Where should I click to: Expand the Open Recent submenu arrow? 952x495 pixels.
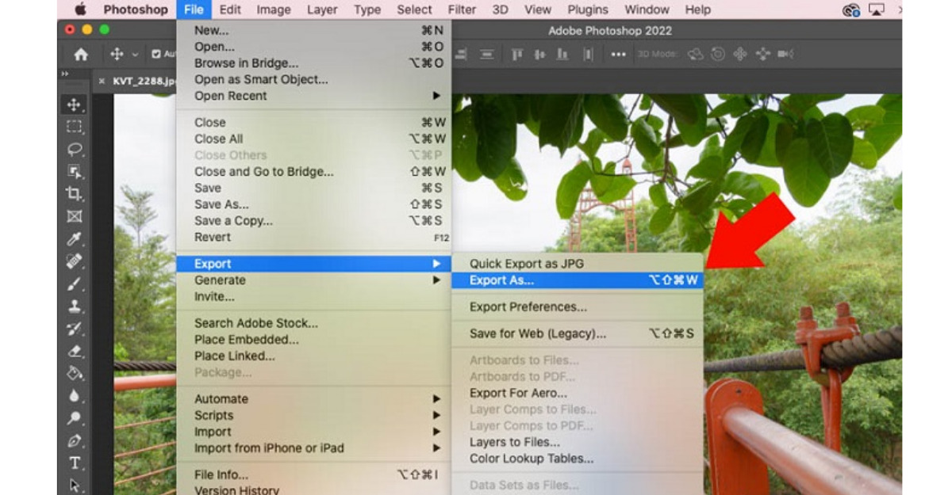[x=436, y=96]
